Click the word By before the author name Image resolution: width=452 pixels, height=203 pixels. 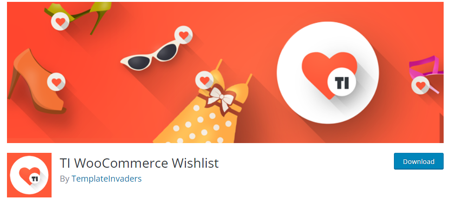(65, 179)
